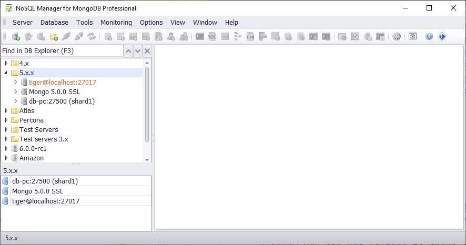Expand the Atlas folder in tree

(x=6, y=111)
